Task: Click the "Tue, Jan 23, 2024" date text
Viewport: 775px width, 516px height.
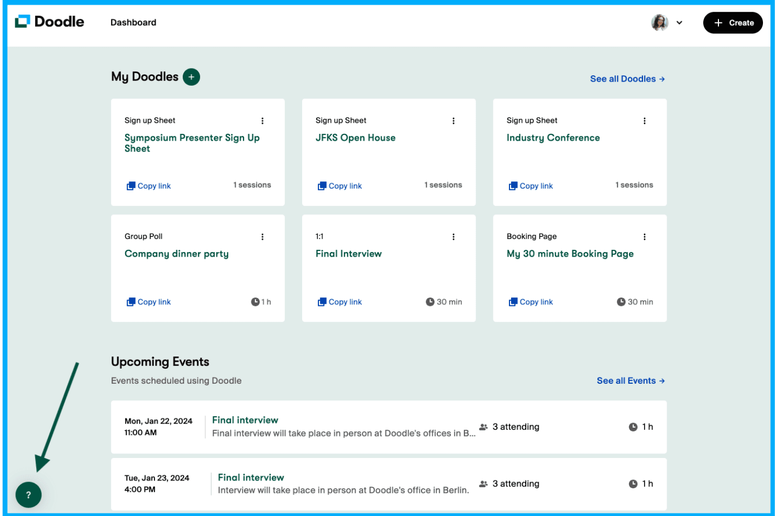Action: [x=157, y=478]
